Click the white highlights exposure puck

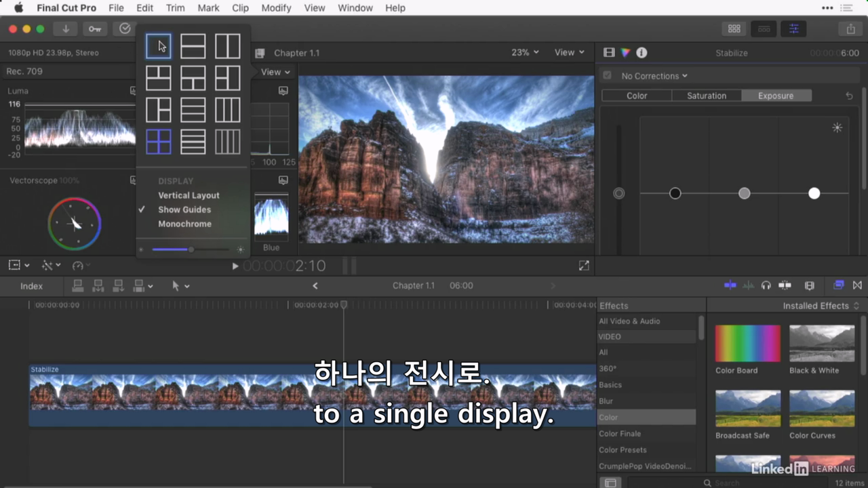(814, 193)
